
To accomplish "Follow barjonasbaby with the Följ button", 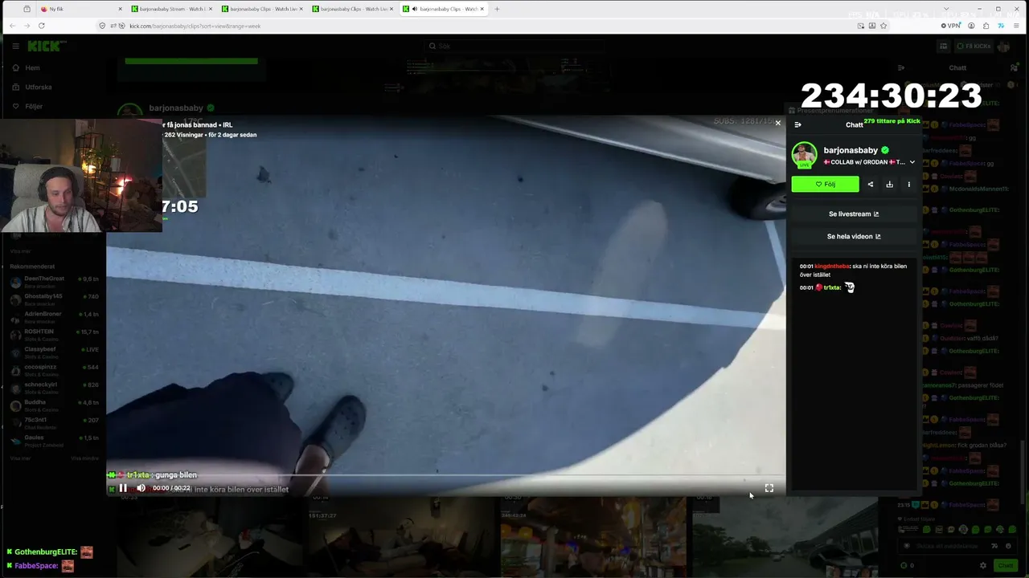I will (x=825, y=184).
